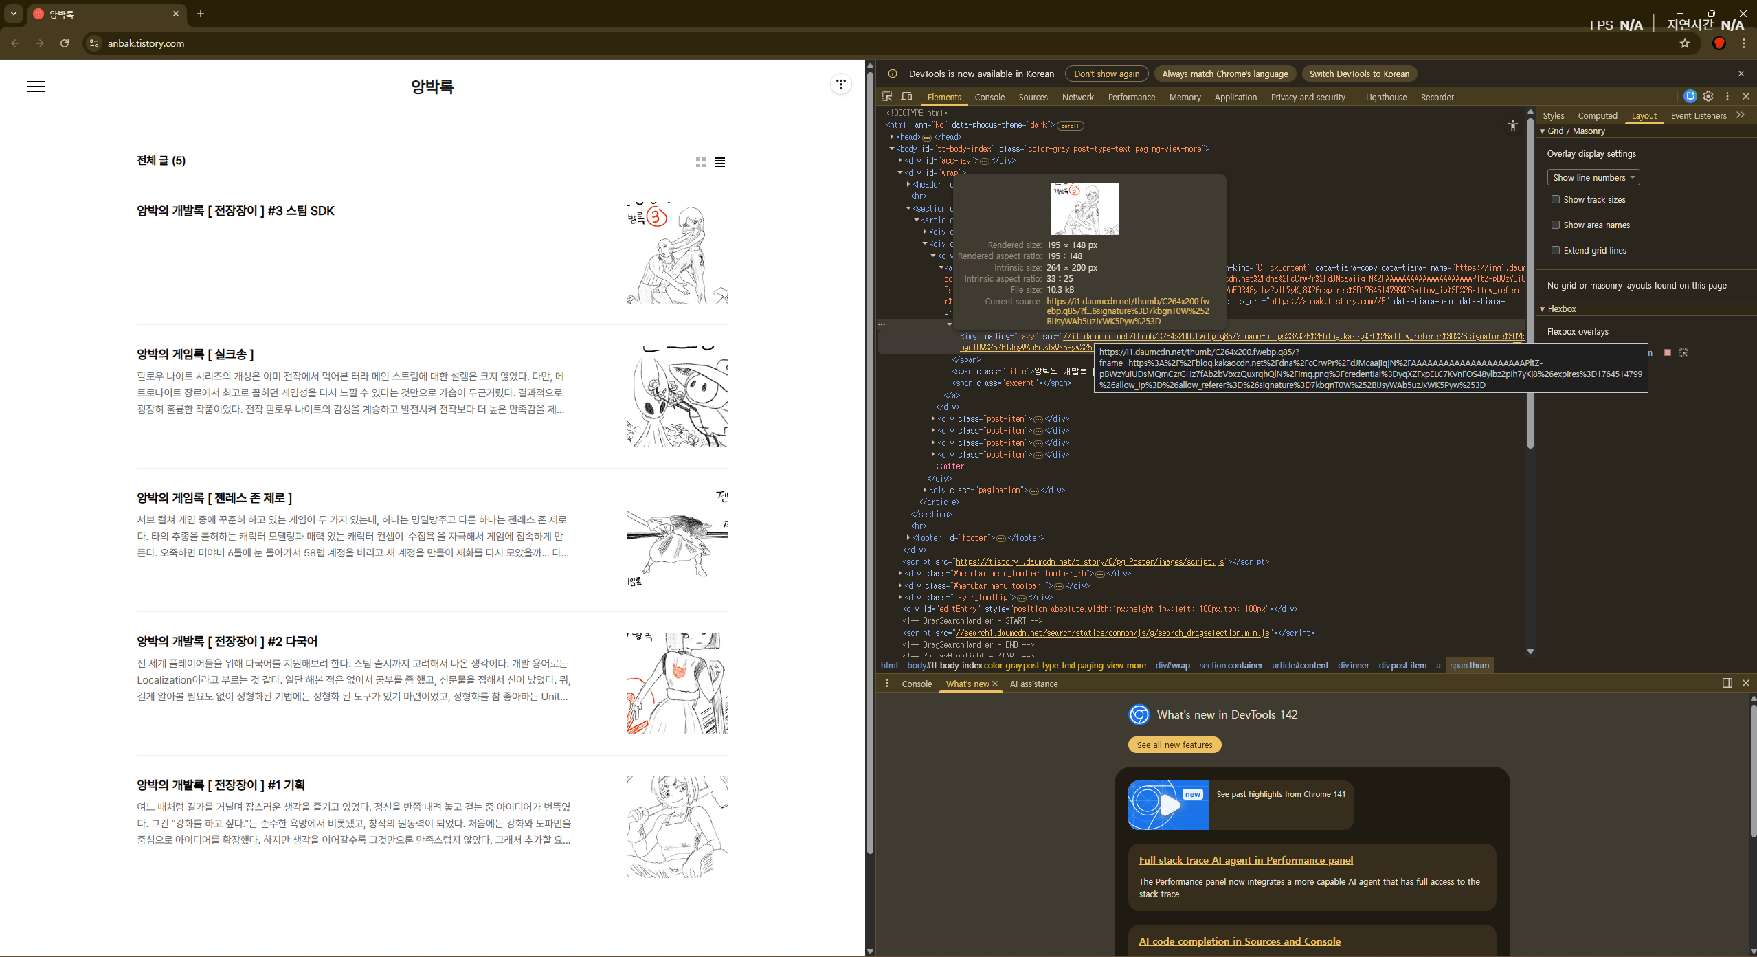This screenshot has width=1757, height=957.
Task: Select the list view icon
Action: pos(719,162)
